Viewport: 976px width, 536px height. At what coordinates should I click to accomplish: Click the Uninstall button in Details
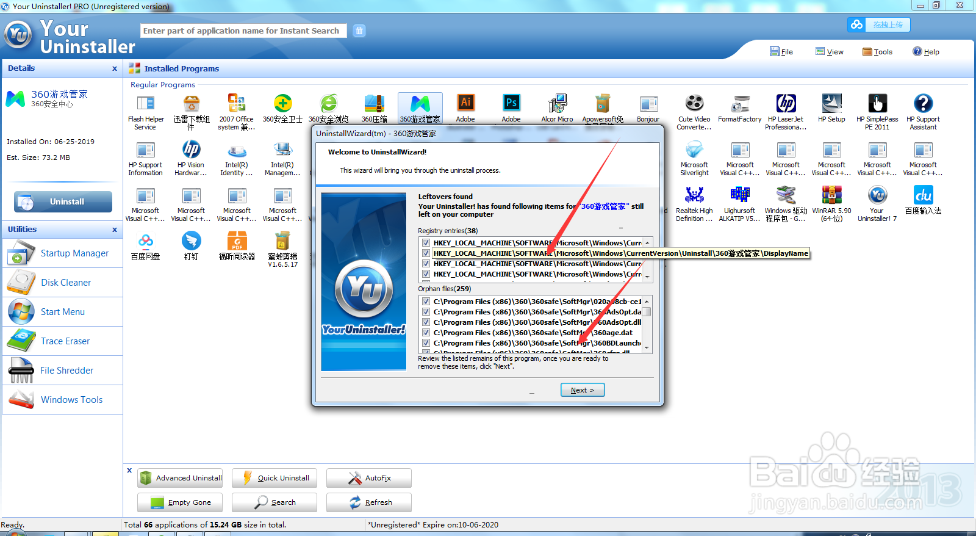63,201
